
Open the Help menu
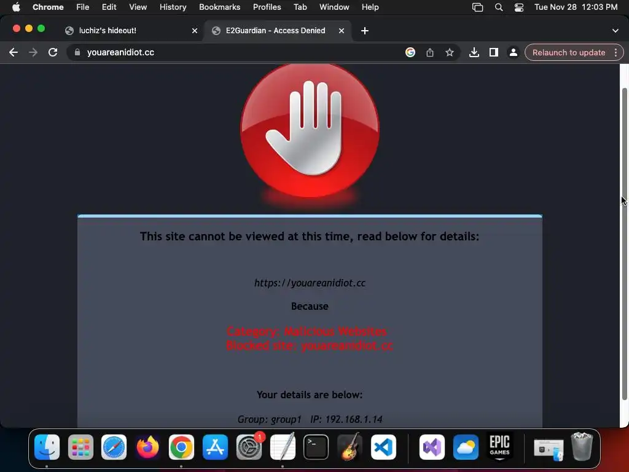tap(370, 7)
